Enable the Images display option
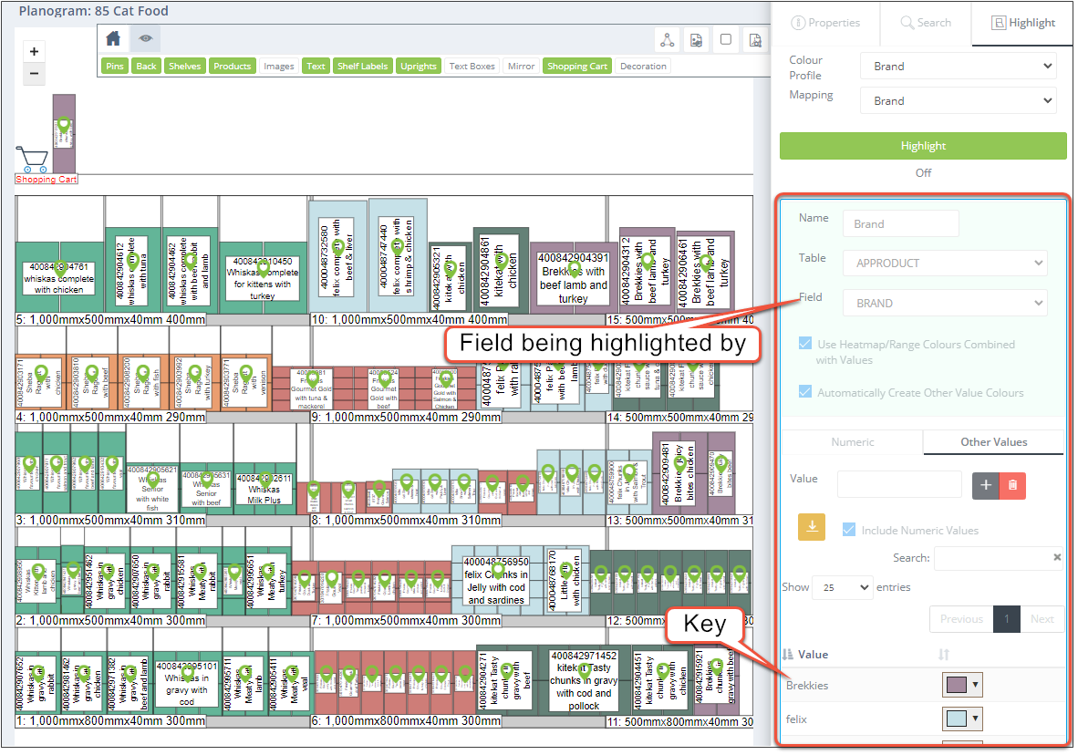The image size is (1078, 755). [x=279, y=66]
